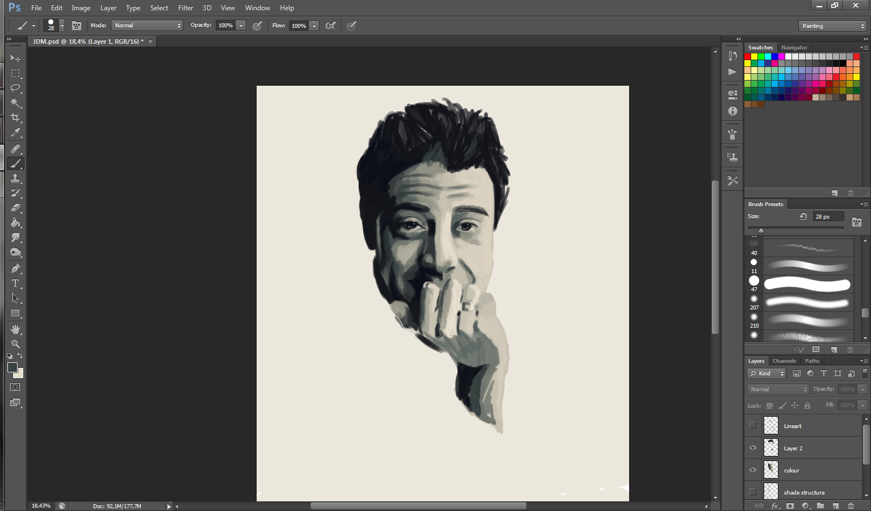Viewport: 871px width, 511px height.
Task: Activate the Hand tool
Action: click(x=15, y=329)
